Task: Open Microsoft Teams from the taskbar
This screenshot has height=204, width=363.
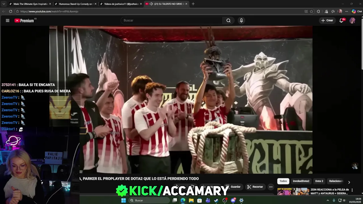Action: pos(208,200)
